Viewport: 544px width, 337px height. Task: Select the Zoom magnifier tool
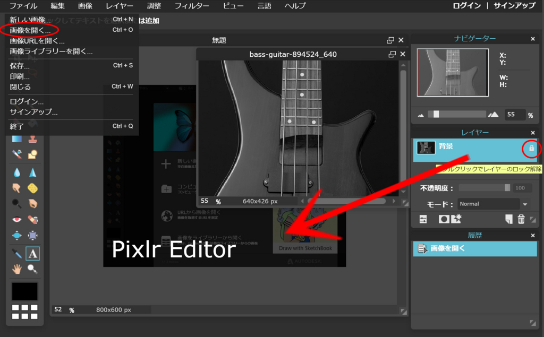[32, 269]
